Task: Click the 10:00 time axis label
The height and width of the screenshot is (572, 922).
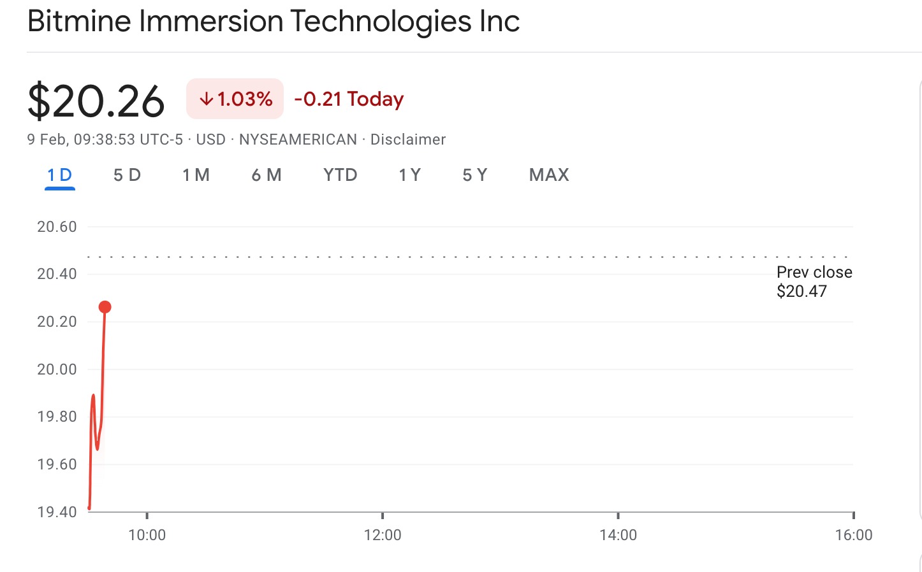Action: coord(147,535)
